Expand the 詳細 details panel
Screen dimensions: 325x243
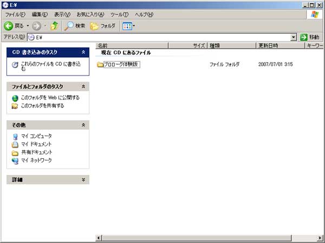[x=83, y=180]
